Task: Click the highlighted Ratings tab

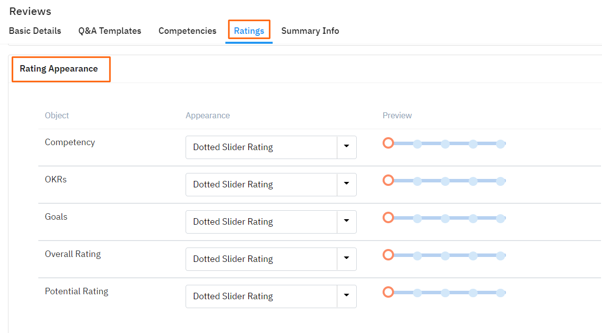Action: (x=249, y=30)
